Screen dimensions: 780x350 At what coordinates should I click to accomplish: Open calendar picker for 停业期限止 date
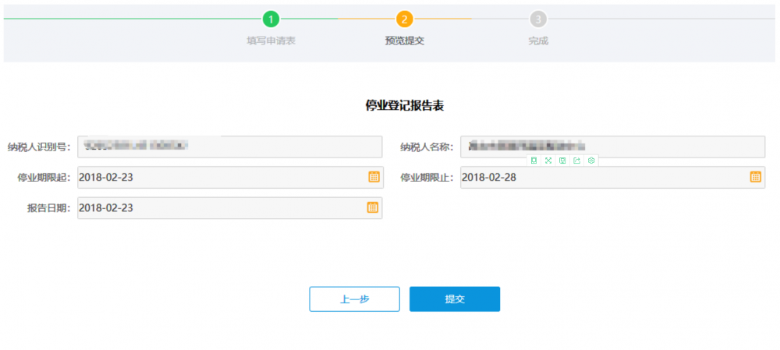click(x=755, y=177)
